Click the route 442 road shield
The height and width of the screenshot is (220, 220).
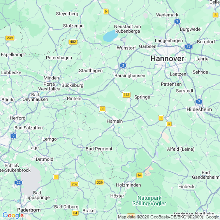[x=126, y=95]
